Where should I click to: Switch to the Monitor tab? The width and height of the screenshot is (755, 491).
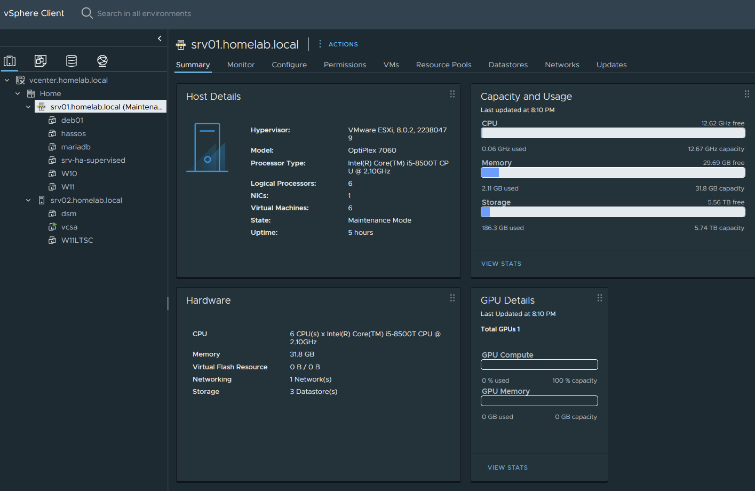tap(241, 65)
